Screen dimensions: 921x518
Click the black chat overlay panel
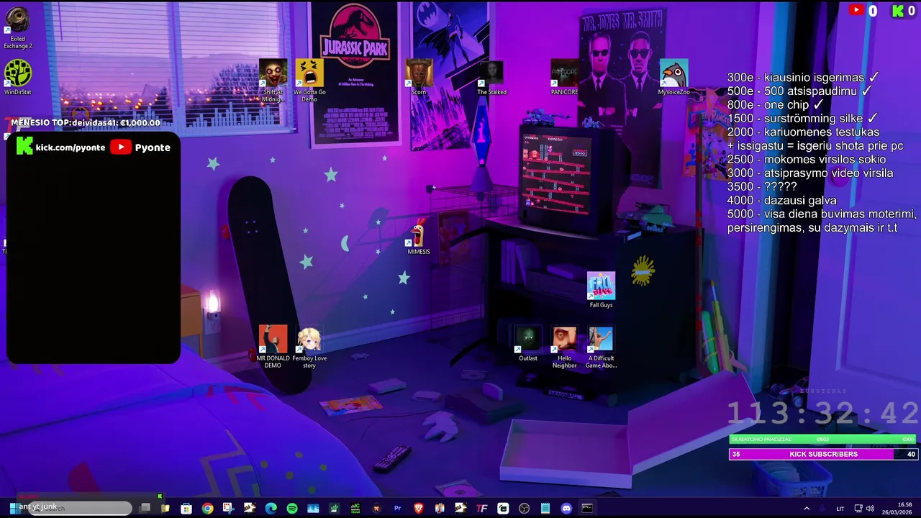click(x=94, y=248)
